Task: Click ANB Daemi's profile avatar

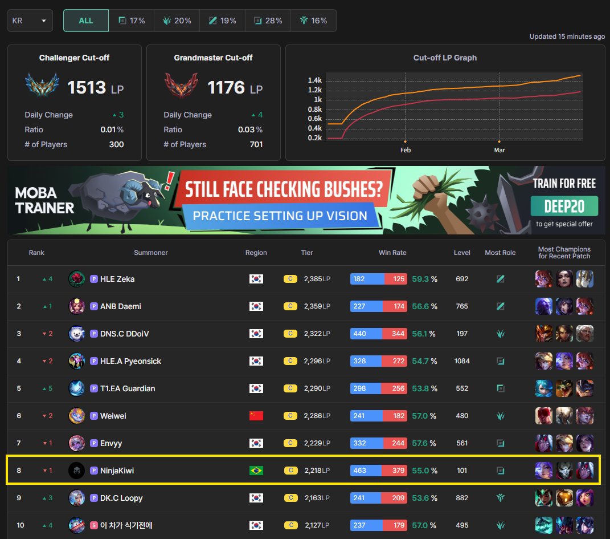Action: tap(77, 306)
